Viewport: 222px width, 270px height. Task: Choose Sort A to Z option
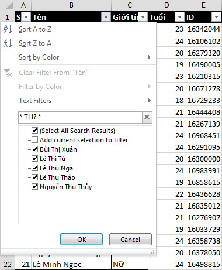pyautogui.click(x=35, y=29)
